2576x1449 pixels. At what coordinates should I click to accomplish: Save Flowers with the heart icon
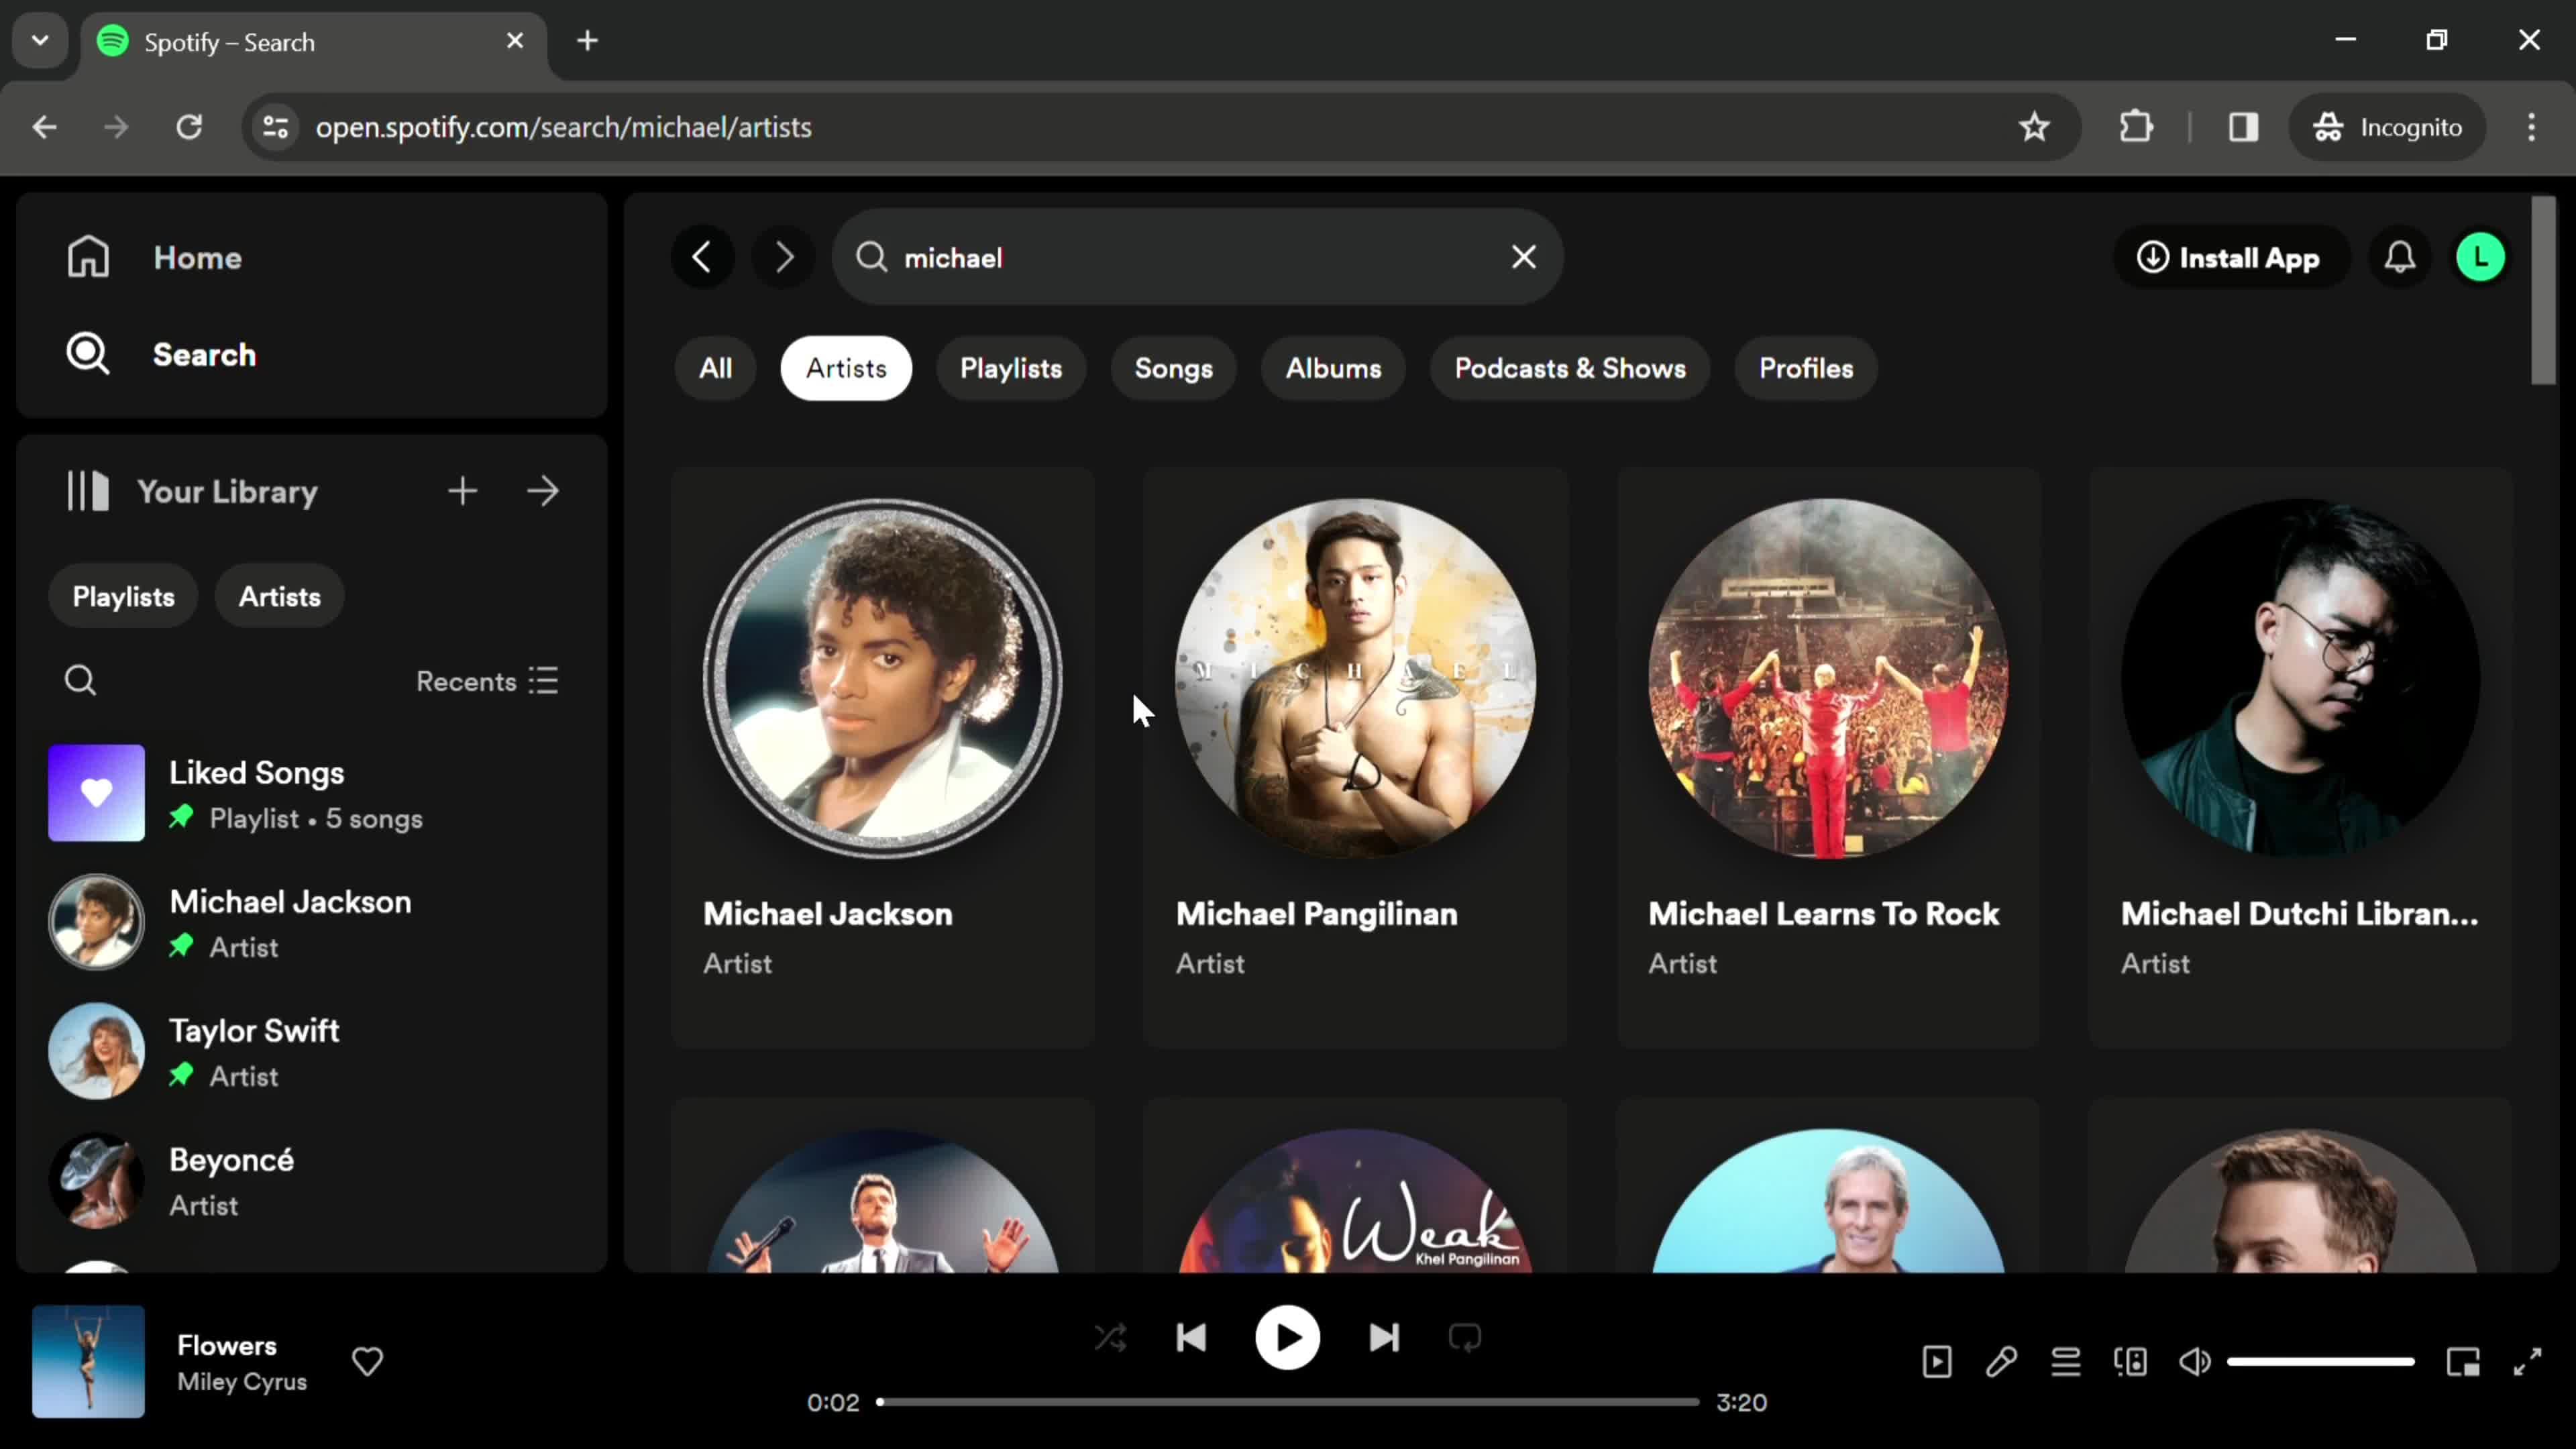click(x=367, y=1361)
